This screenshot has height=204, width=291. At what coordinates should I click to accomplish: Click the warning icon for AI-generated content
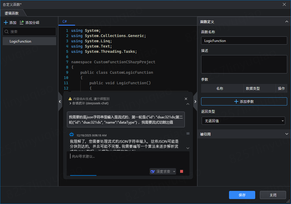pyautogui.click(x=70, y=99)
